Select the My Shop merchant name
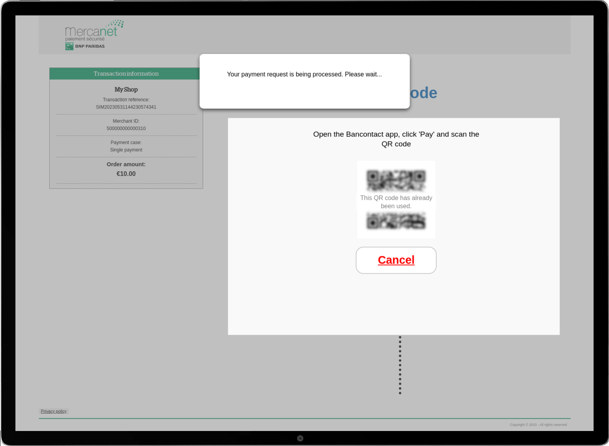This screenshot has width=609, height=446. pos(126,89)
